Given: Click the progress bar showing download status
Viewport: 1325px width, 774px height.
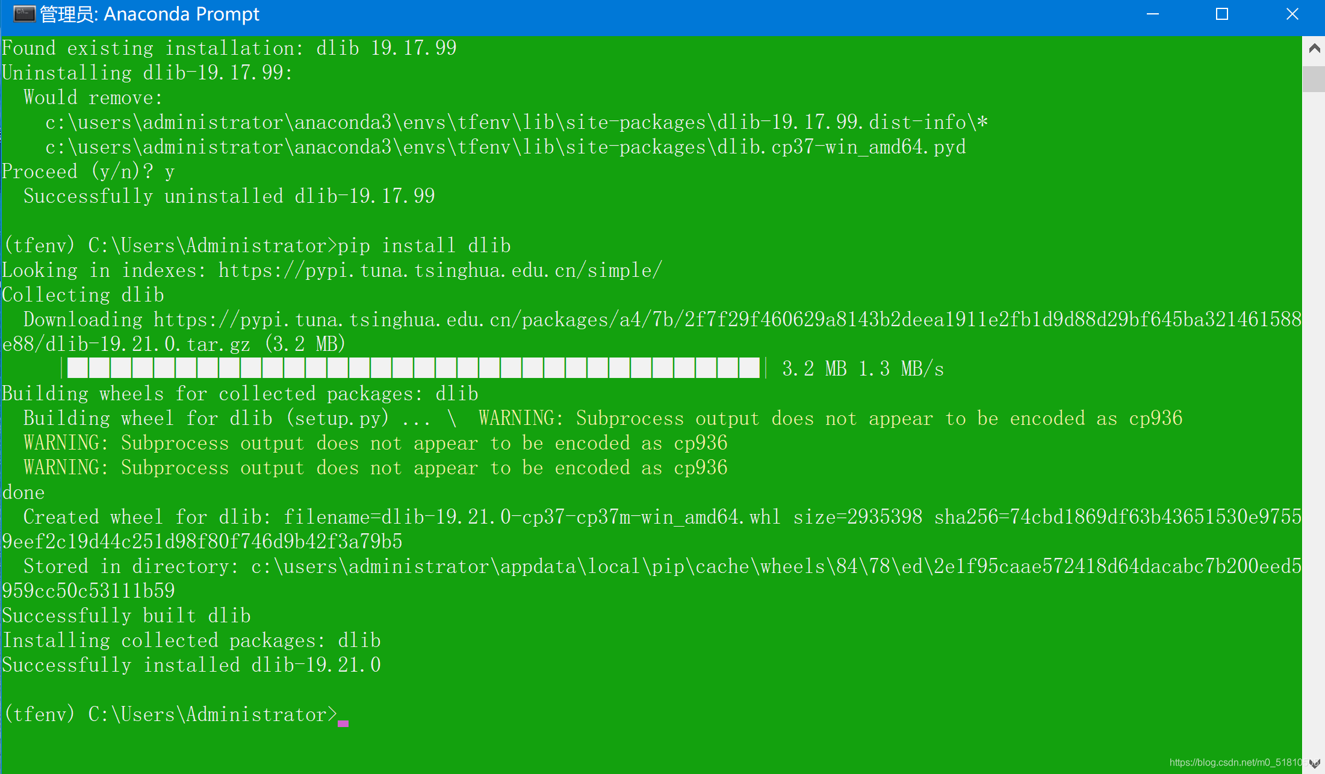Looking at the screenshot, I should (411, 368).
